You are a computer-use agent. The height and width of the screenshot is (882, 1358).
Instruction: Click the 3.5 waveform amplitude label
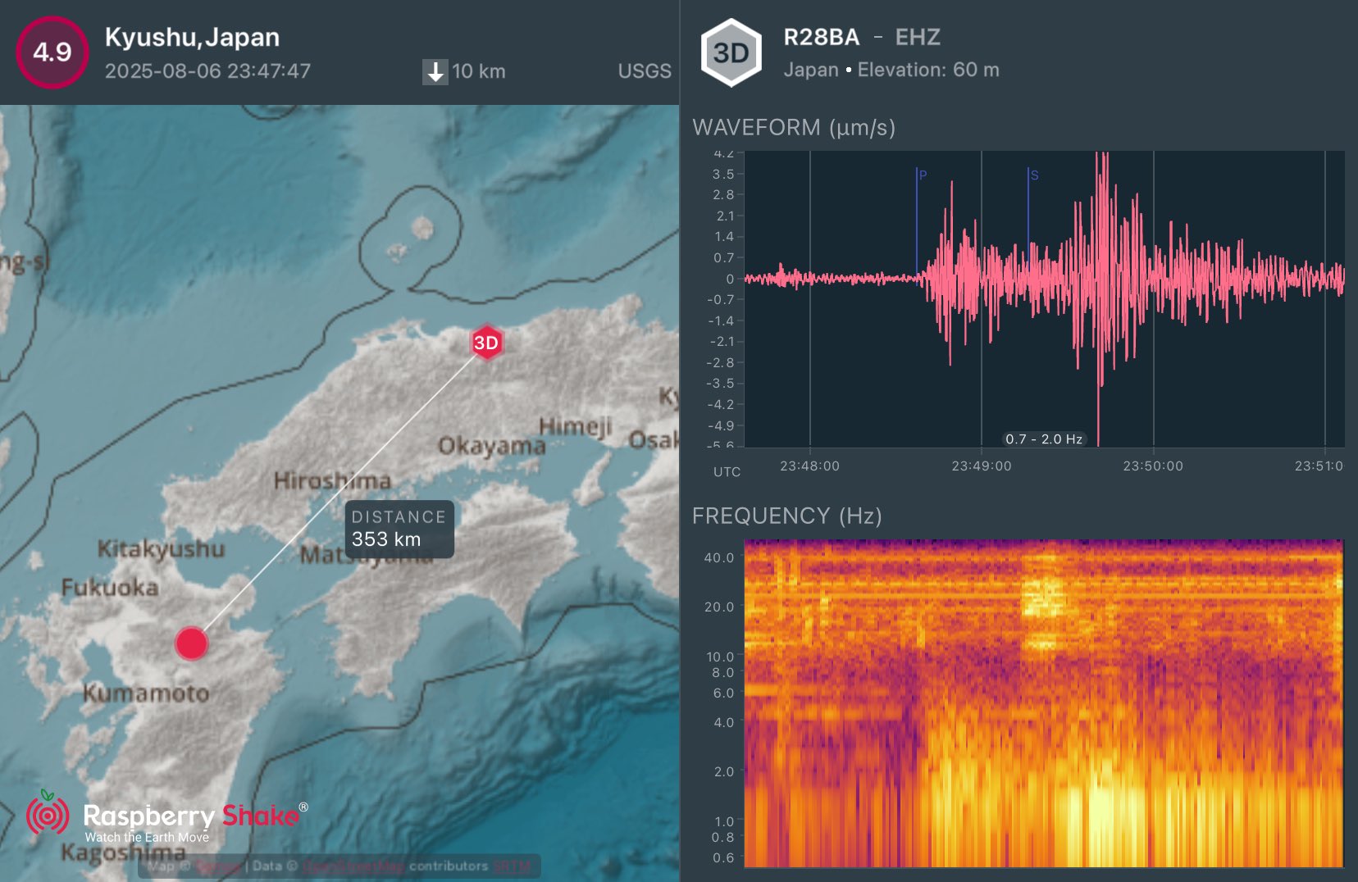click(x=723, y=174)
